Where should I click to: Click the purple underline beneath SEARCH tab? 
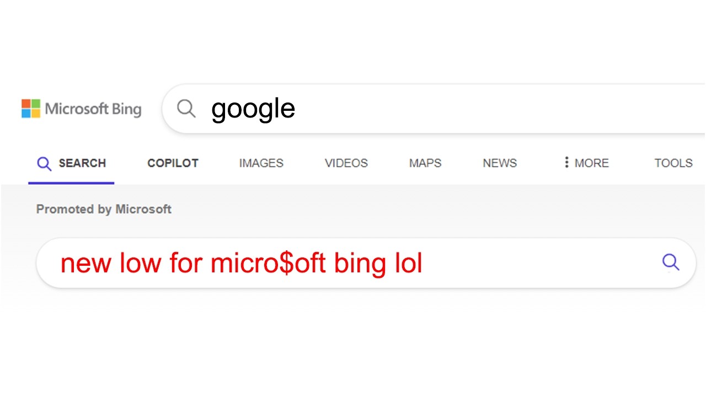click(x=71, y=183)
